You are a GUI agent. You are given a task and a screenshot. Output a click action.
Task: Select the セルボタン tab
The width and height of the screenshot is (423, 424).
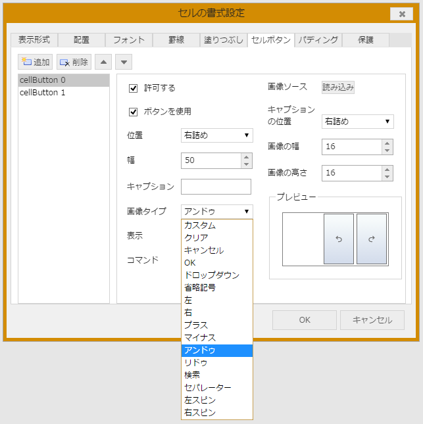271,40
